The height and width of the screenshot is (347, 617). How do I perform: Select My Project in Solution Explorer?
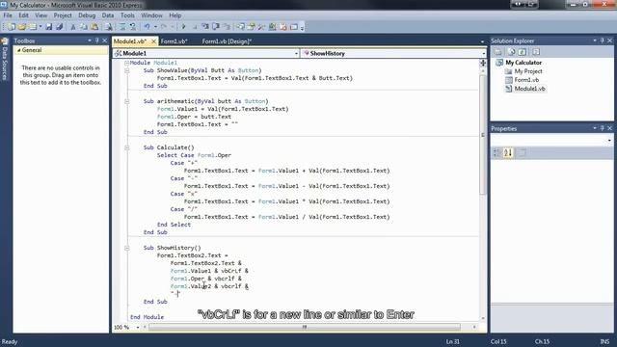(528, 71)
